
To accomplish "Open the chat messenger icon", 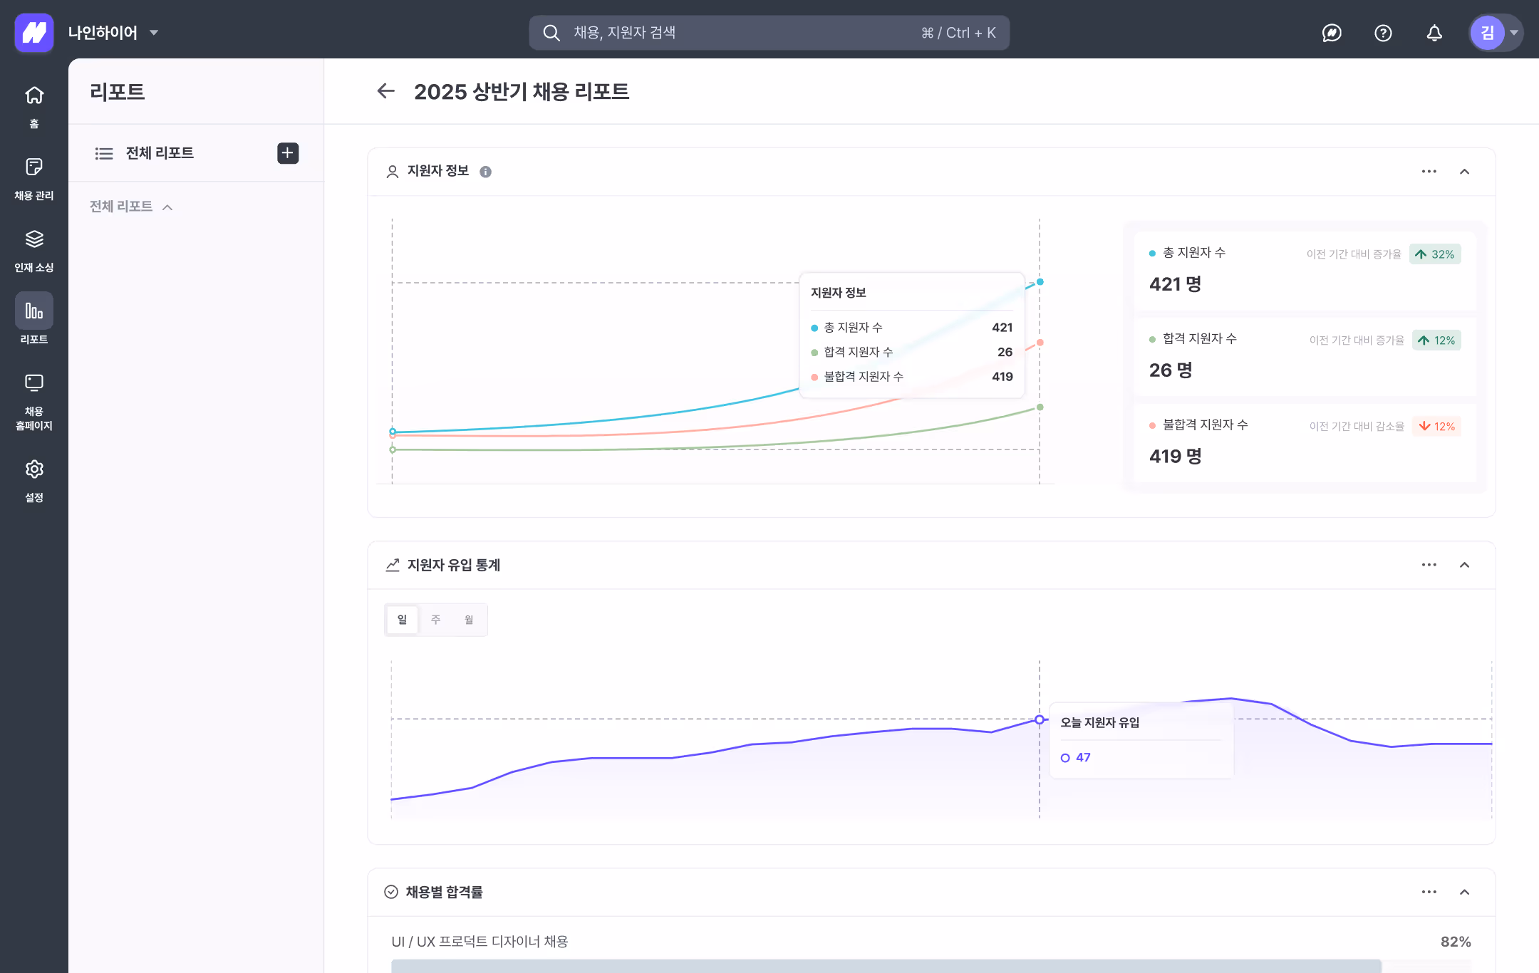I will [1332, 33].
